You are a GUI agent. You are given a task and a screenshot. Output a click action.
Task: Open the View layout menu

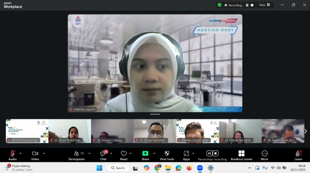coord(264,5)
